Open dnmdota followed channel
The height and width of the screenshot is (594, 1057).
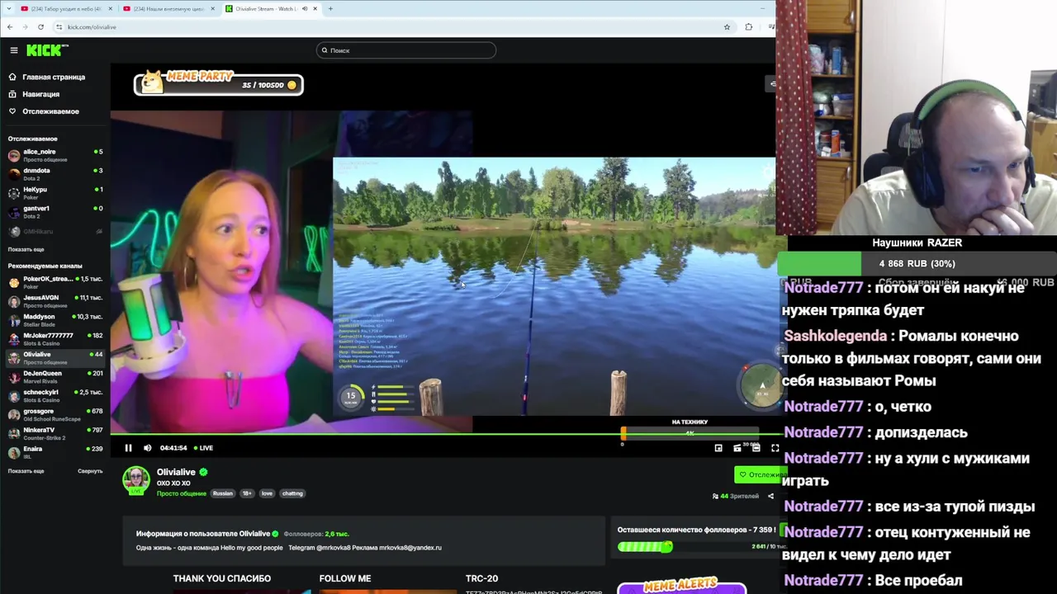coord(55,174)
